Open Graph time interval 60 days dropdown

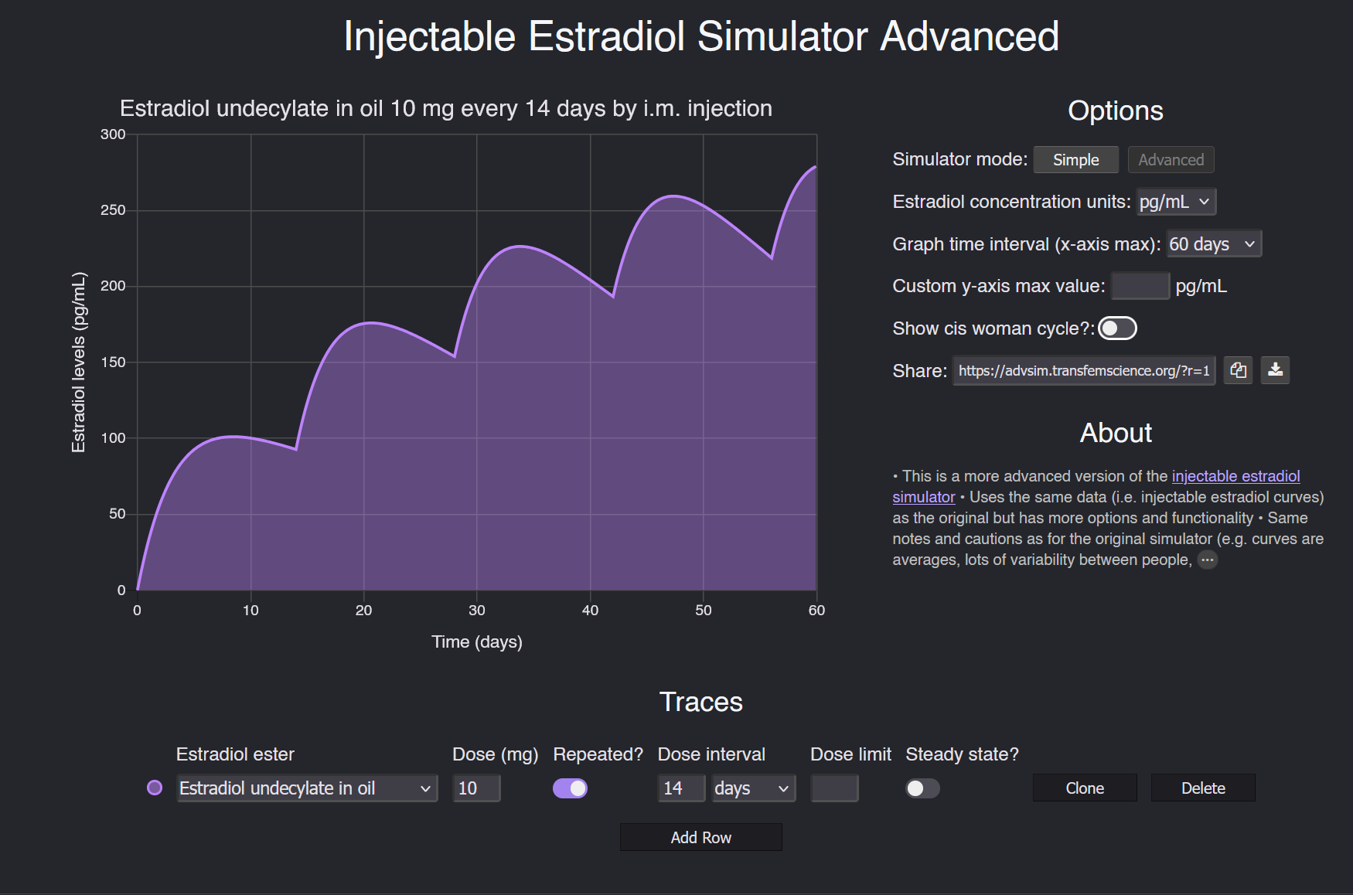point(1214,244)
